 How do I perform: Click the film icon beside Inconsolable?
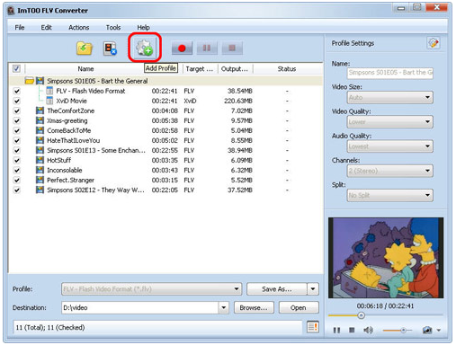(40, 170)
